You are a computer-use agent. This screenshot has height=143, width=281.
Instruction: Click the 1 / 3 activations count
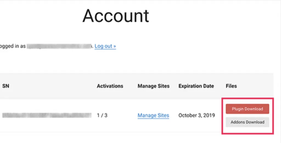pyautogui.click(x=102, y=115)
